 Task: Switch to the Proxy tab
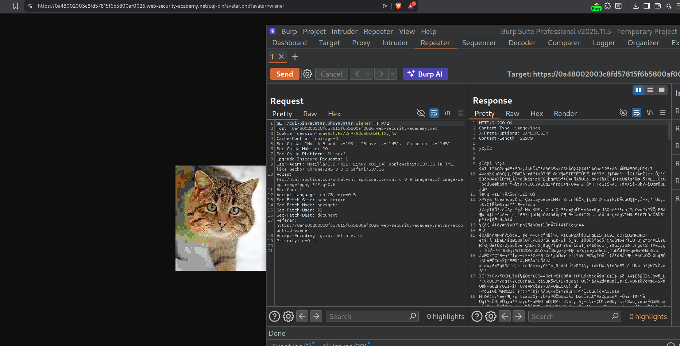click(x=361, y=43)
